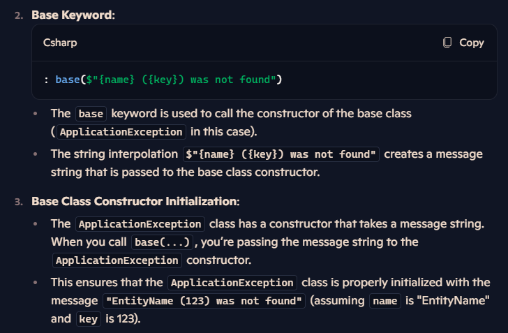Click the copy clipboard icon

tap(447, 43)
